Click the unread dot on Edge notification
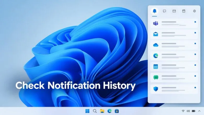 click(x=195, y=54)
